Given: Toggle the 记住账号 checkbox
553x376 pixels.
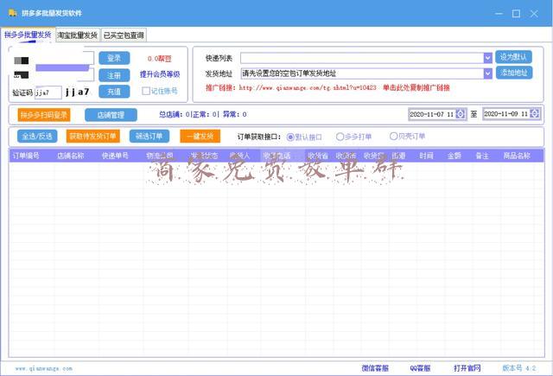Looking at the screenshot, I should point(146,91).
